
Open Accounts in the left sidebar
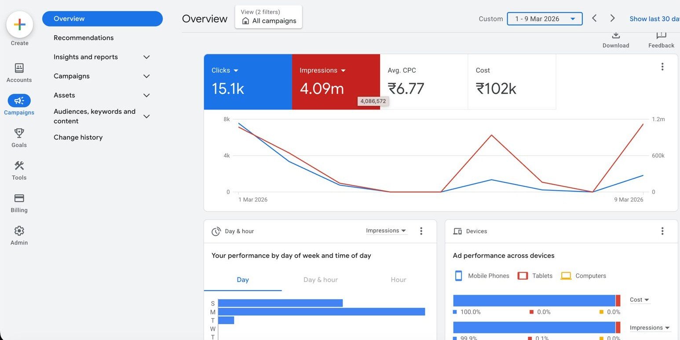click(x=19, y=68)
